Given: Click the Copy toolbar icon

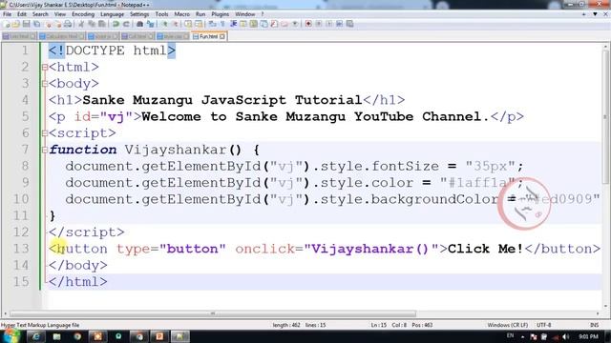Looking at the screenshot, I should pos(92,24).
